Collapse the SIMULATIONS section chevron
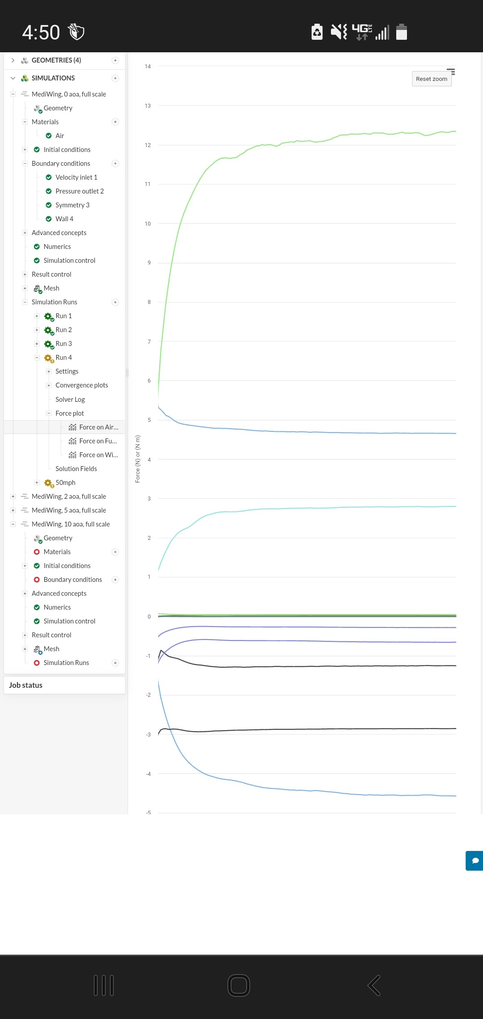 pos(13,78)
